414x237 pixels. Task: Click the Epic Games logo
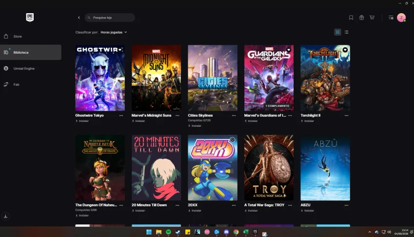pyautogui.click(x=30, y=18)
